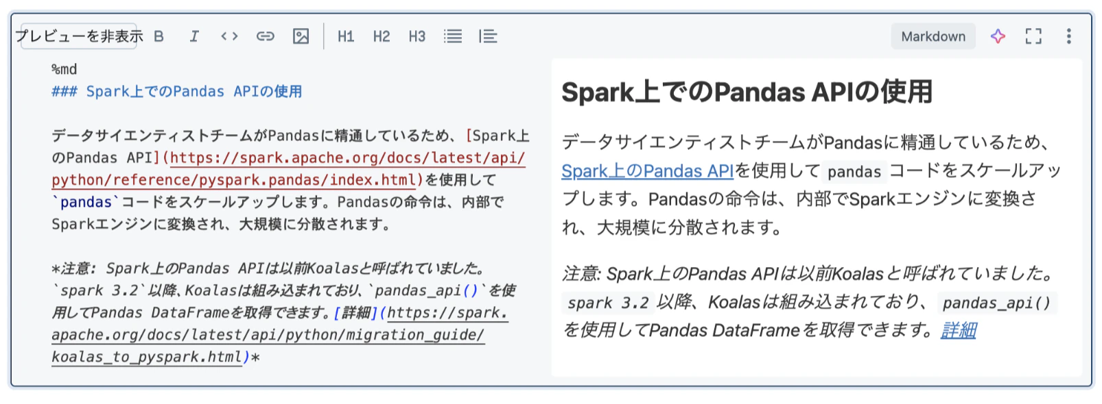Expand the cell to fullscreen
Screen dimensions: 1102x404
pyautogui.click(x=1033, y=36)
